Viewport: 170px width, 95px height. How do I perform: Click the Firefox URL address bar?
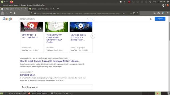[x=79, y=13]
